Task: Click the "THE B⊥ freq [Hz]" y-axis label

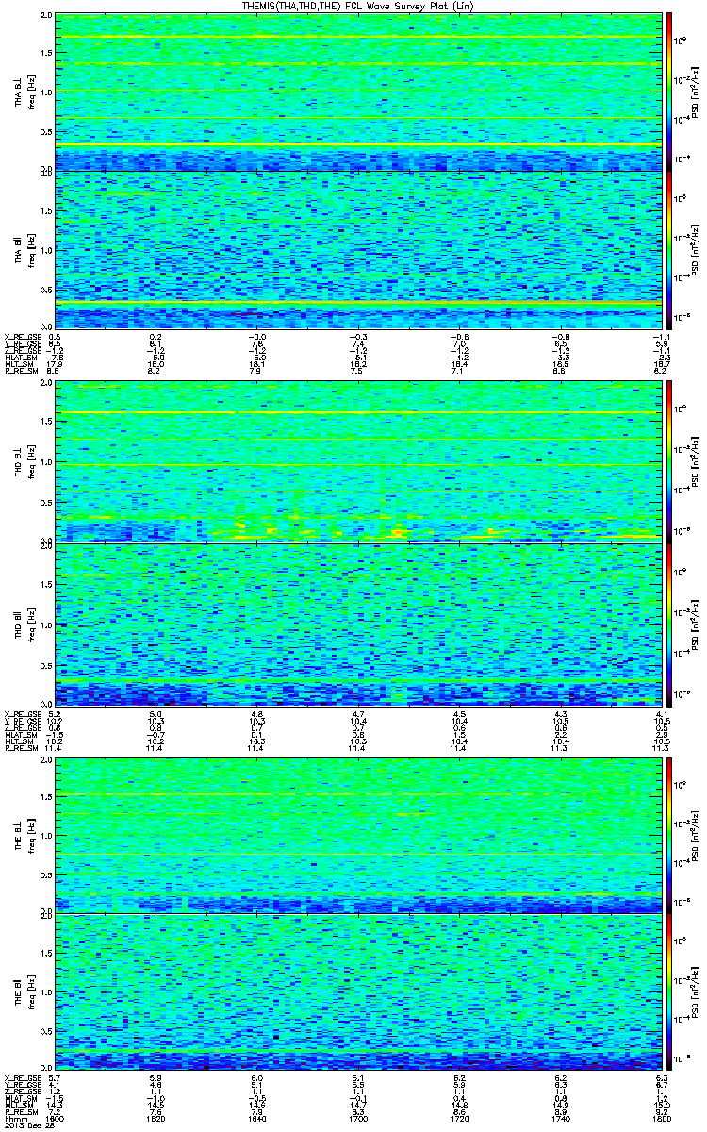Action: click(25, 834)
